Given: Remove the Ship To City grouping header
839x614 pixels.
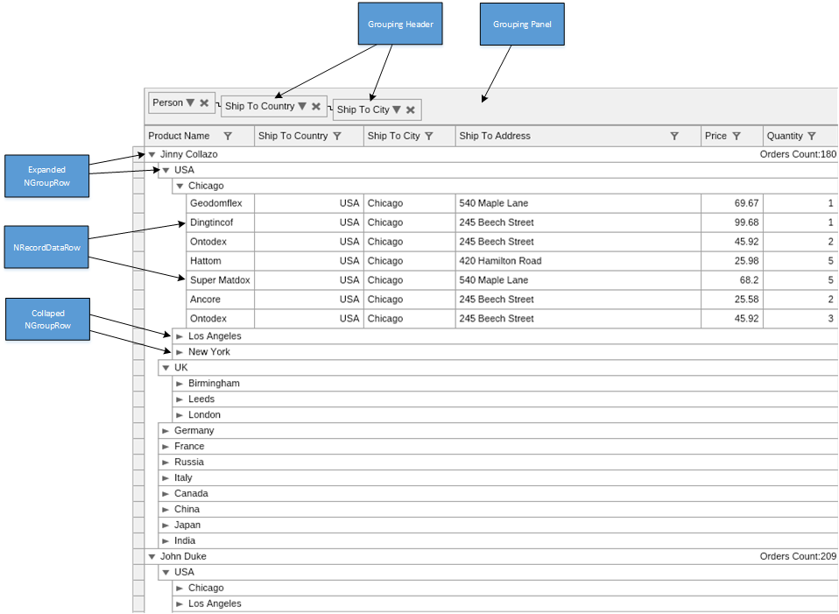Looking at the screenshot, I should [410, 110].
